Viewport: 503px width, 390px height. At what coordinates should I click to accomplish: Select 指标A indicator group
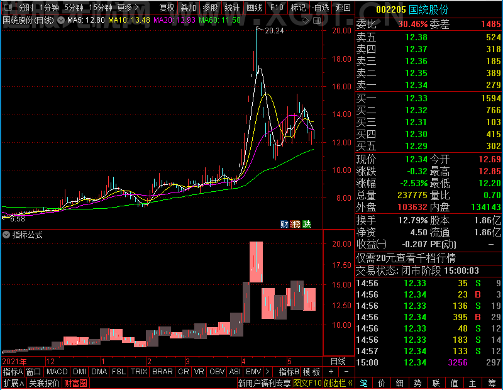pos(13,372)
